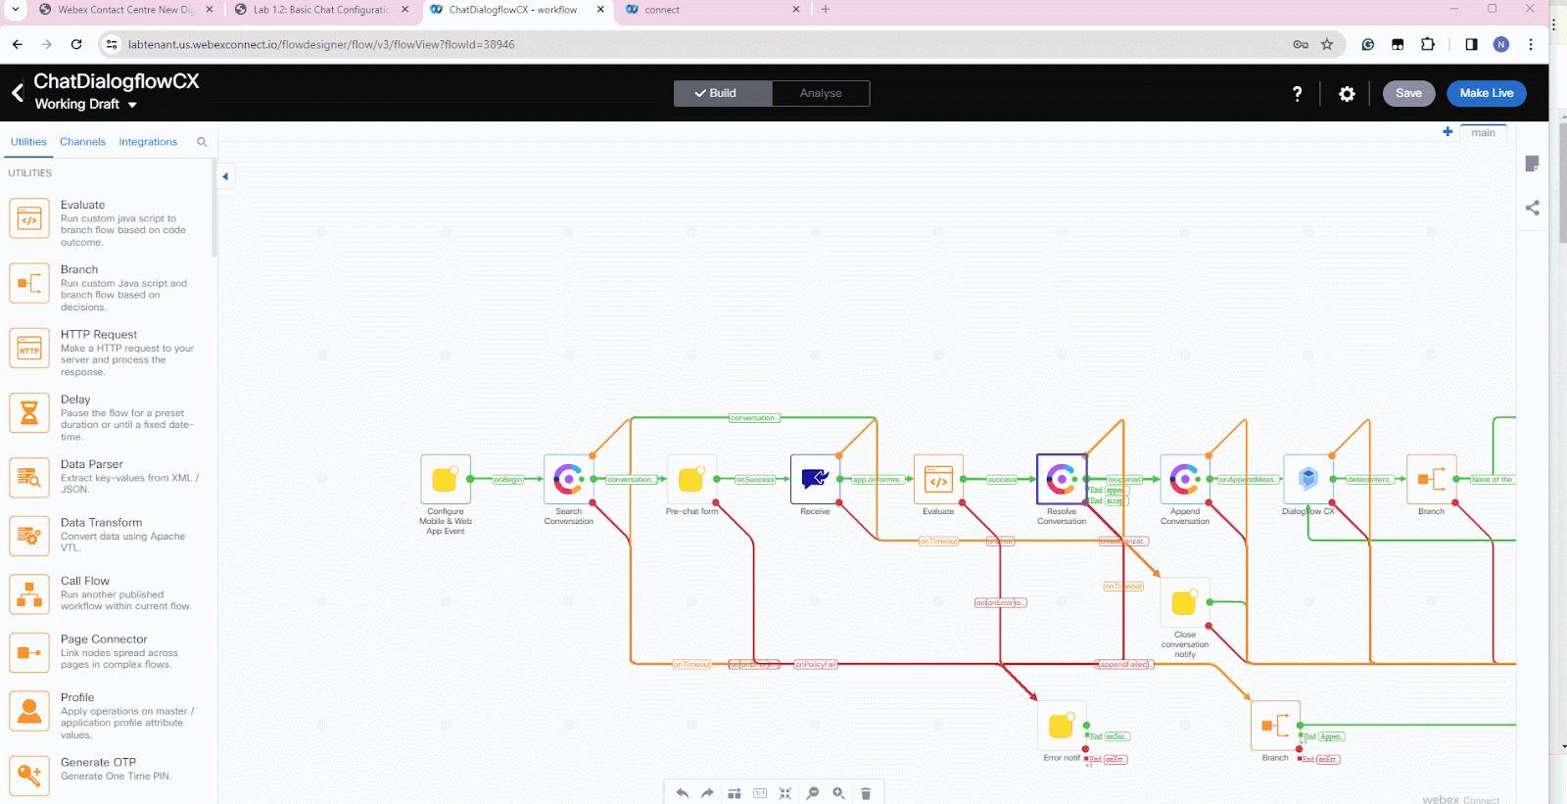
Task: Zoom in on the flow canvas
Action: click(838, 793)
